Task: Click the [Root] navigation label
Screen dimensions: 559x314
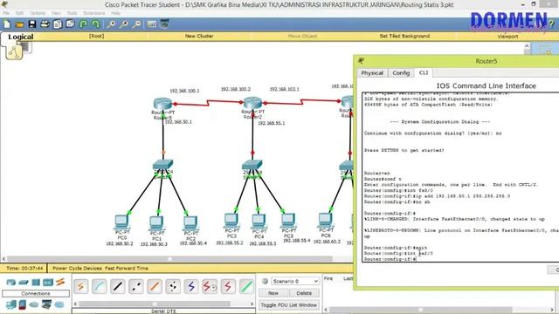Action: tap(96, 36)
